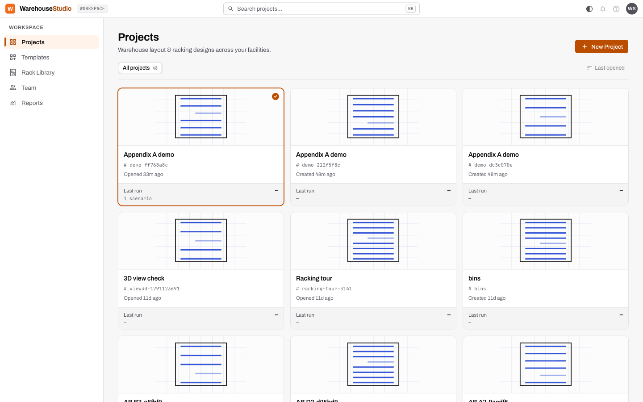
Task: Click the magnifier icon in the search bar
Action: click(x=231, y=9)
